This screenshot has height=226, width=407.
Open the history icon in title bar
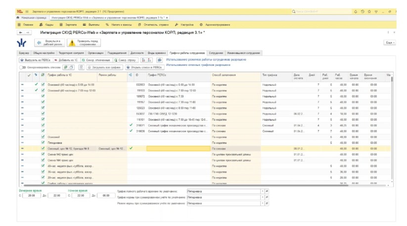362,11
